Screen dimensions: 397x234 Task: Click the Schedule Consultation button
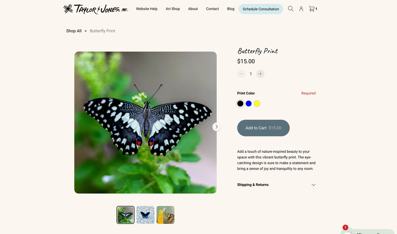click(x=261, y=9)
